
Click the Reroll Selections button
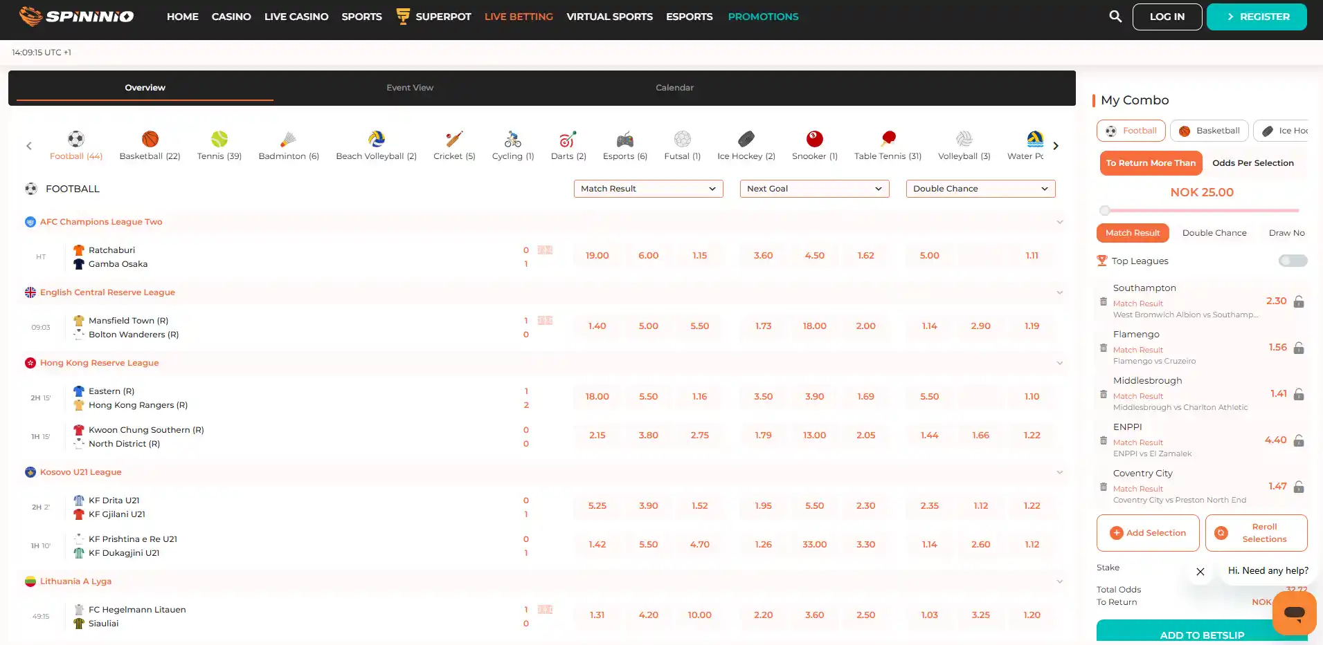pyautogui.click(x=1256, y=533)
